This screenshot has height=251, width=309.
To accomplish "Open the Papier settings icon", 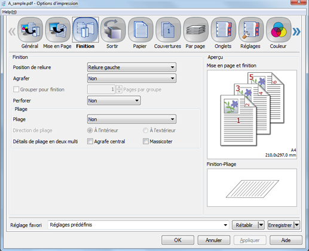I will pyautogui.click(x=140, y=30).
